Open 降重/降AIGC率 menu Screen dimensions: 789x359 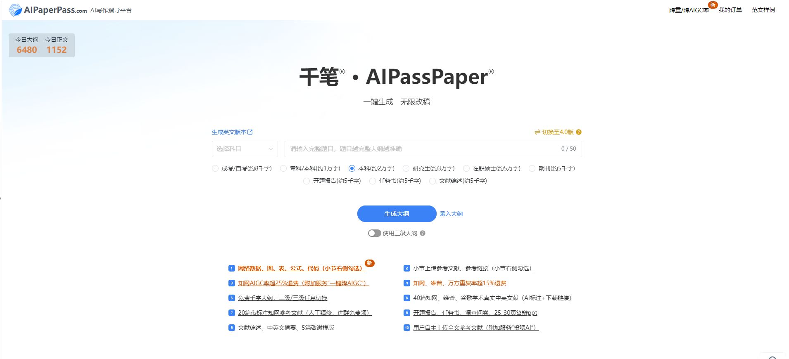tap(689, 10)
